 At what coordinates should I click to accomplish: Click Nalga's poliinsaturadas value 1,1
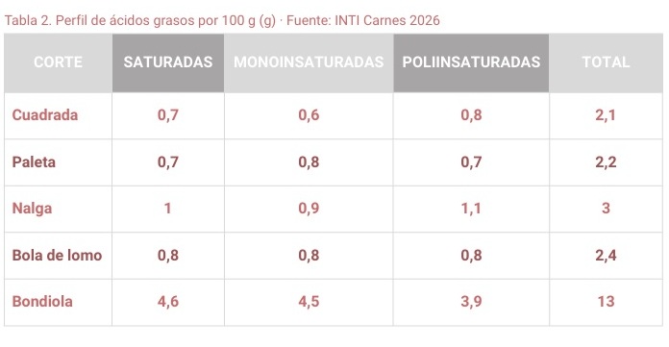point(471,209)
